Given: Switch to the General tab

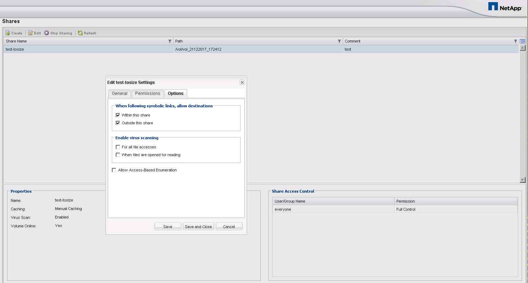Looking at the screenshot, I should coord(120,94).
